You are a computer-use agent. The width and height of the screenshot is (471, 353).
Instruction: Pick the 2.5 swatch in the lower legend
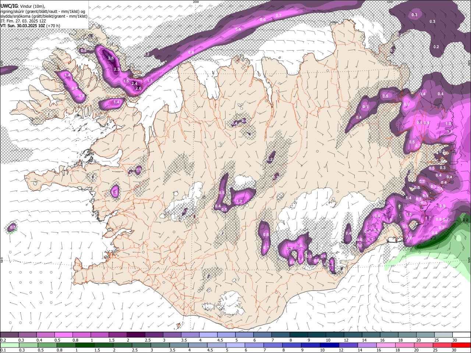tap(141, 345)
